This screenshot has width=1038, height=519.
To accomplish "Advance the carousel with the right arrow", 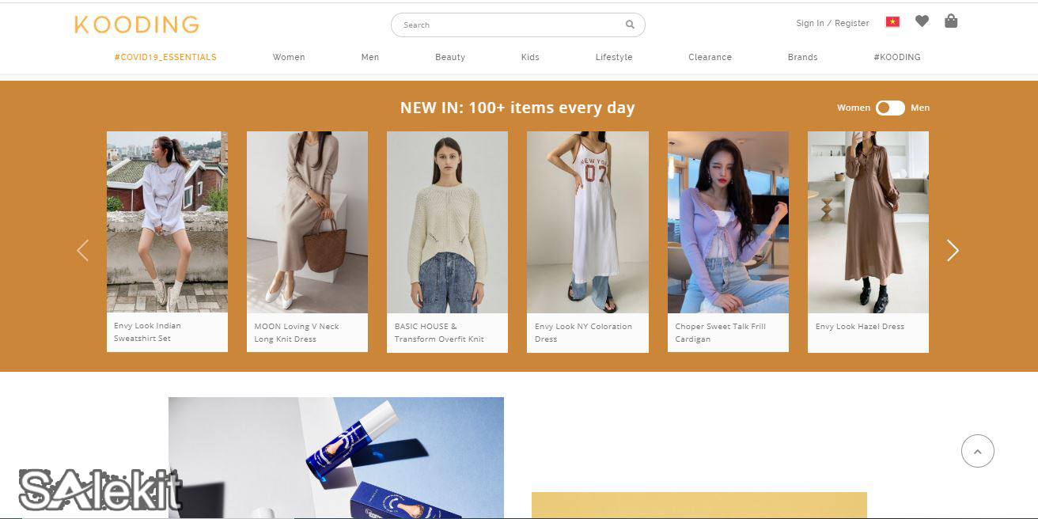I will tap(953, 250).
